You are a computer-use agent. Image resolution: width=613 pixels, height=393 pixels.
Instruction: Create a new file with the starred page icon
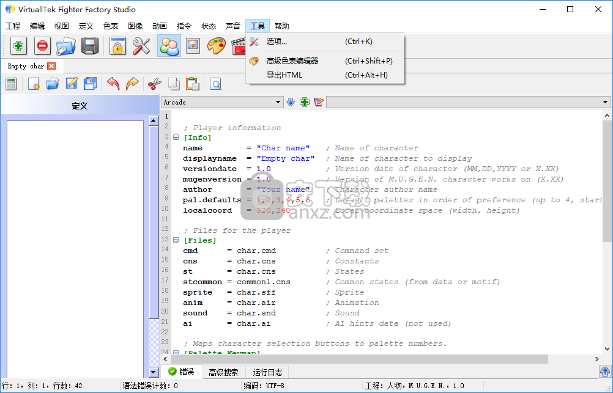pos(34,84)
